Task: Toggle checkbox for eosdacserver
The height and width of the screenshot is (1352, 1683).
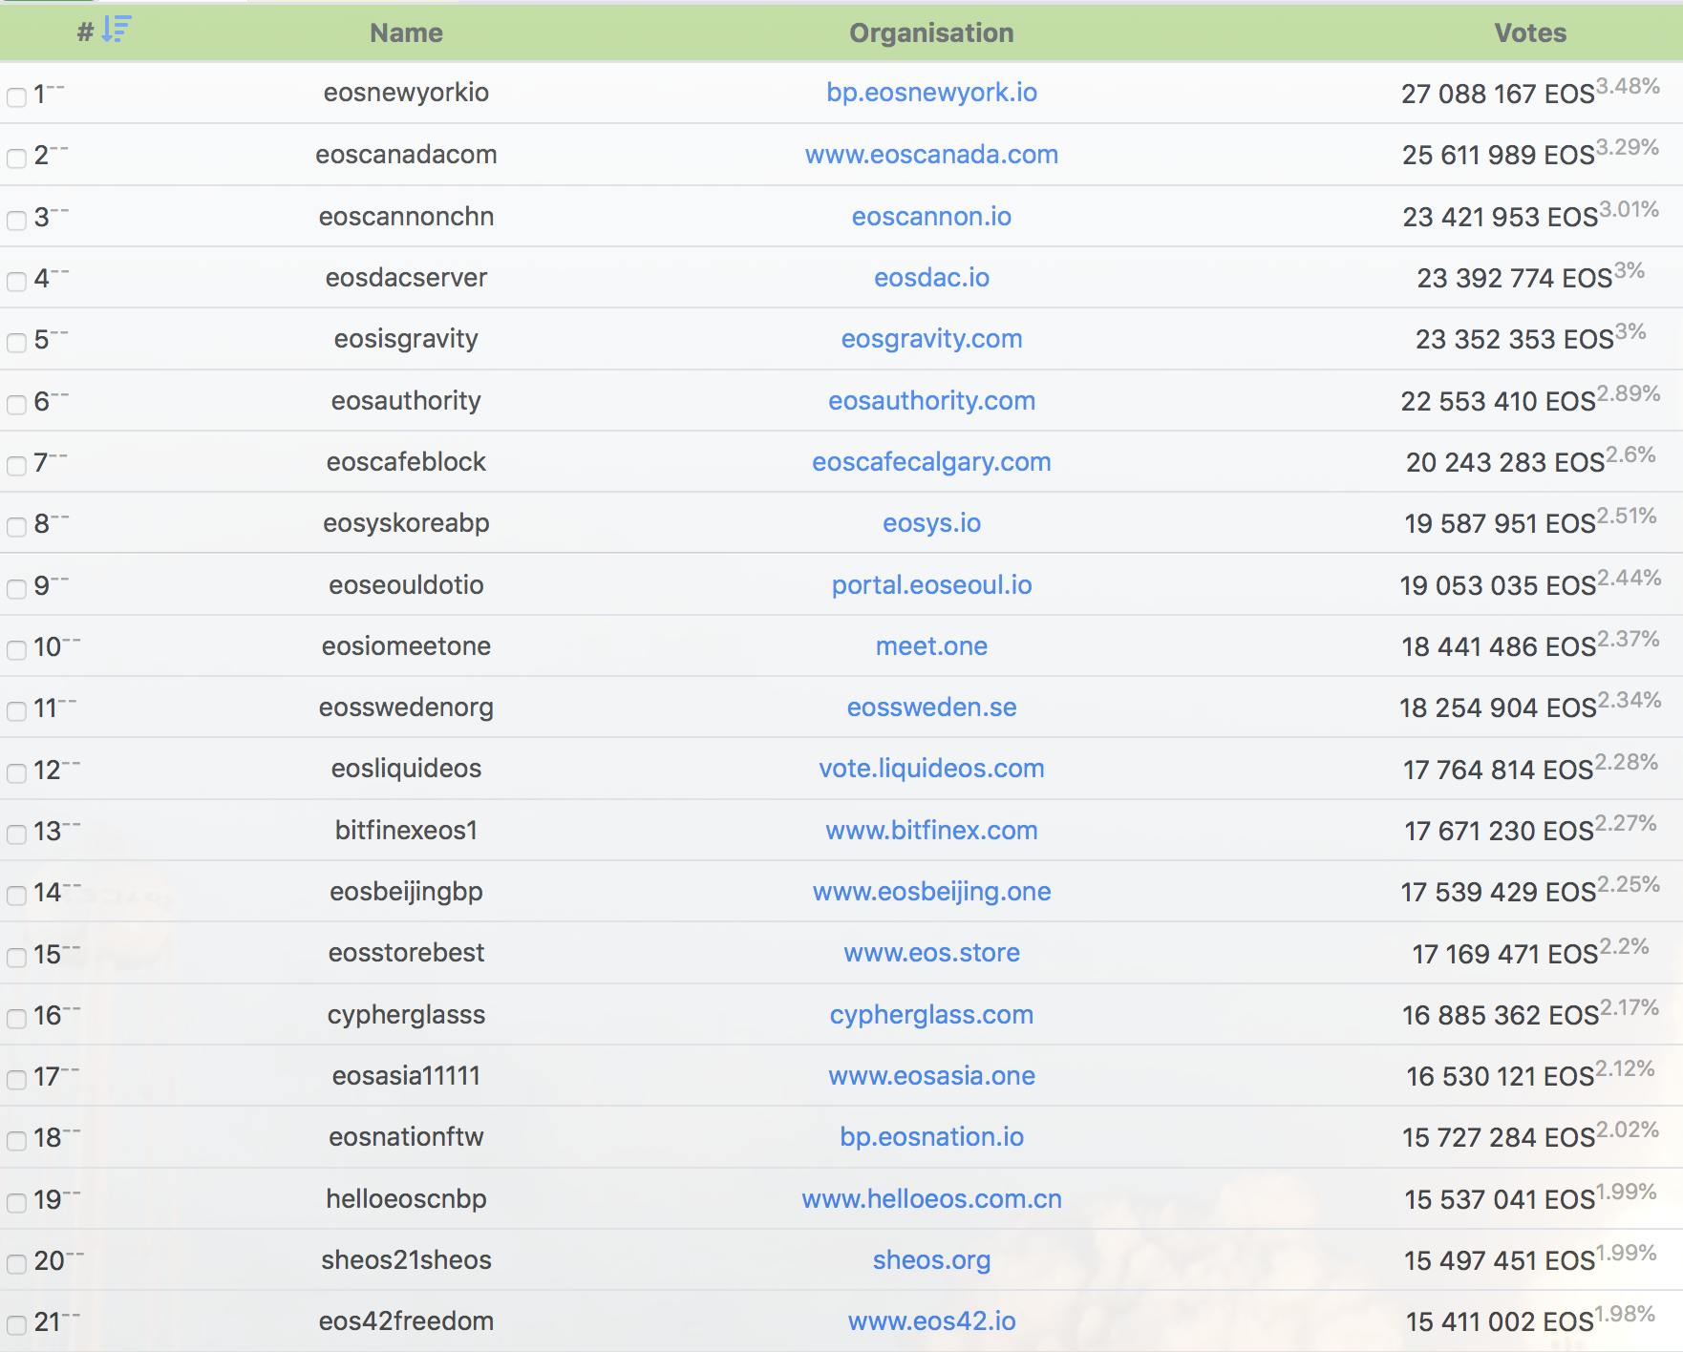Action: coord(16,282)
